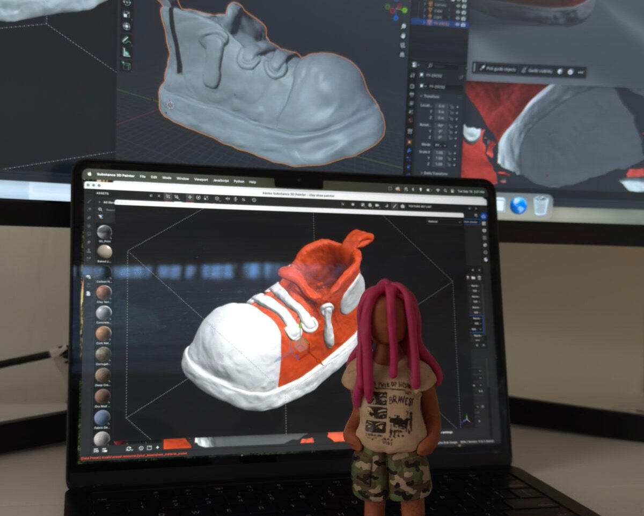Open the File menu in Substance 3D Painter
The width and height of the screenshot is (644, 516).
click(143, 176)
